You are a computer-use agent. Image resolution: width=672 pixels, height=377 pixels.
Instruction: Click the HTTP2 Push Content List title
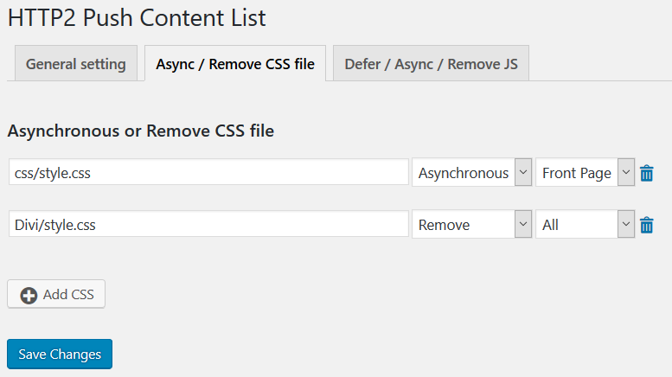tap(137, 17)
